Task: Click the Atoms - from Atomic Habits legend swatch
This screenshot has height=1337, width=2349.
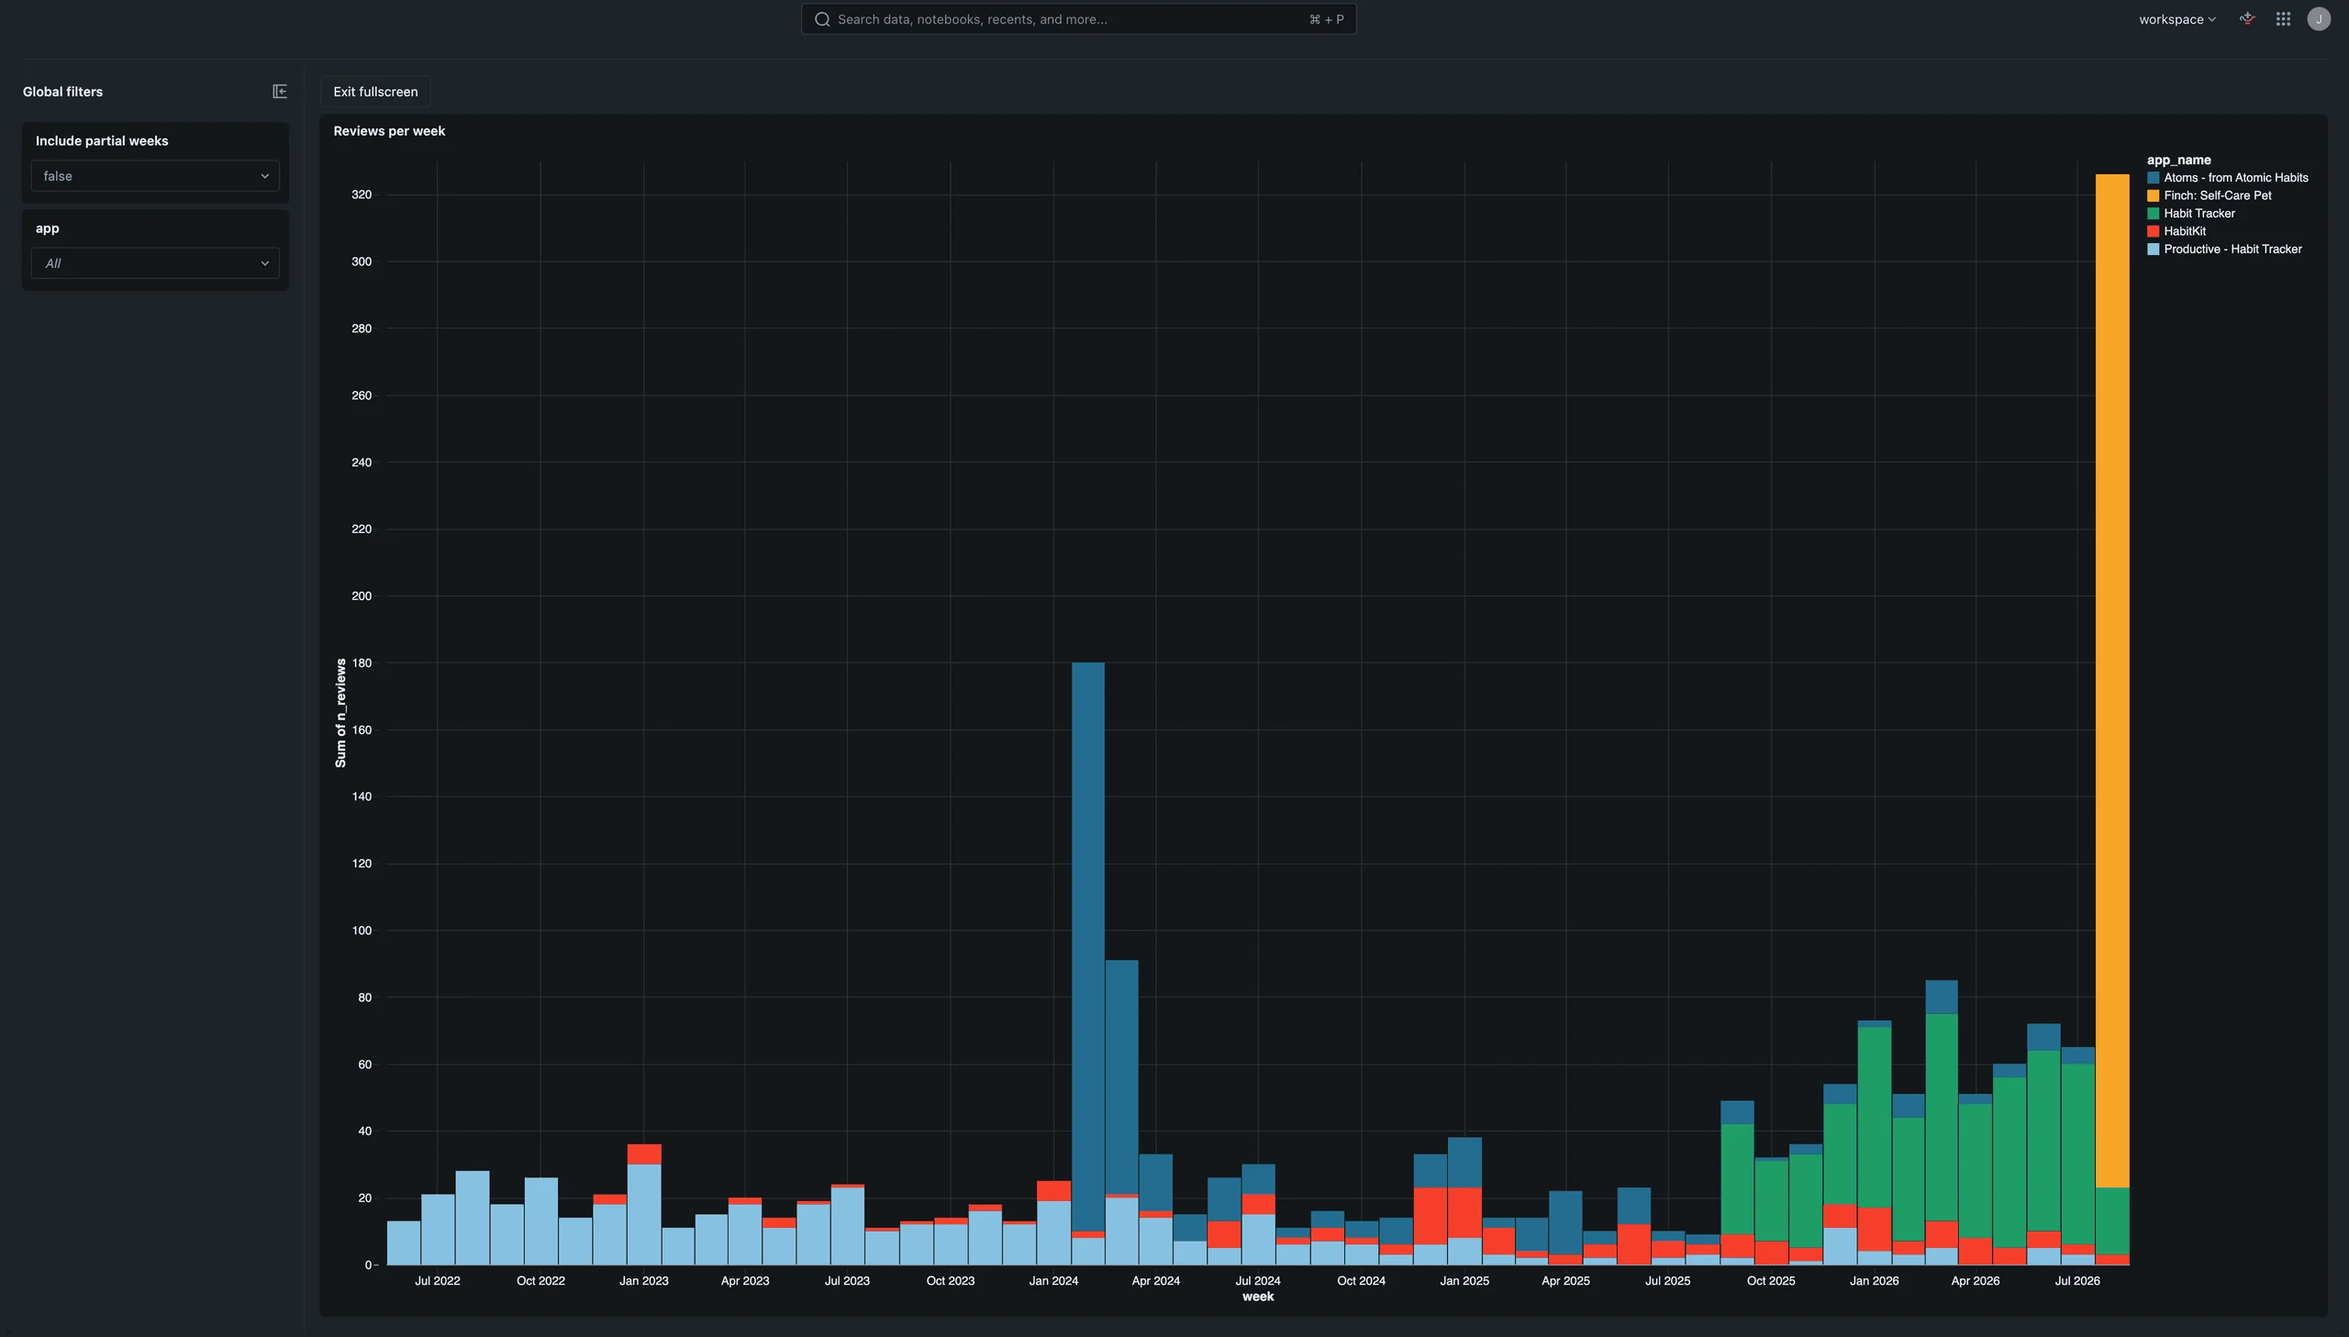Action: [2153, 177]
